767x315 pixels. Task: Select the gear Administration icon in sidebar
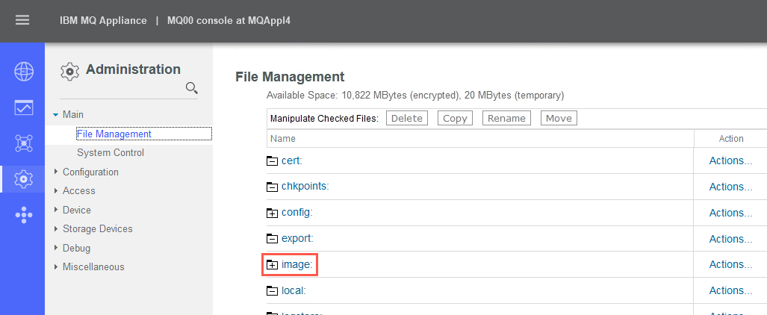[x=23, y=179]
